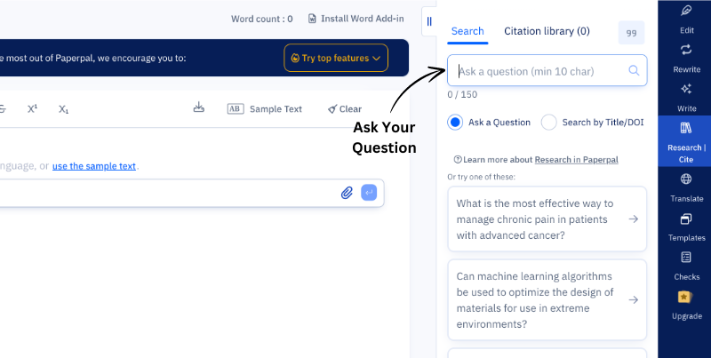Click the use the sample text link
The width and height of the screenshot is (711, 358).
[94, 166]
